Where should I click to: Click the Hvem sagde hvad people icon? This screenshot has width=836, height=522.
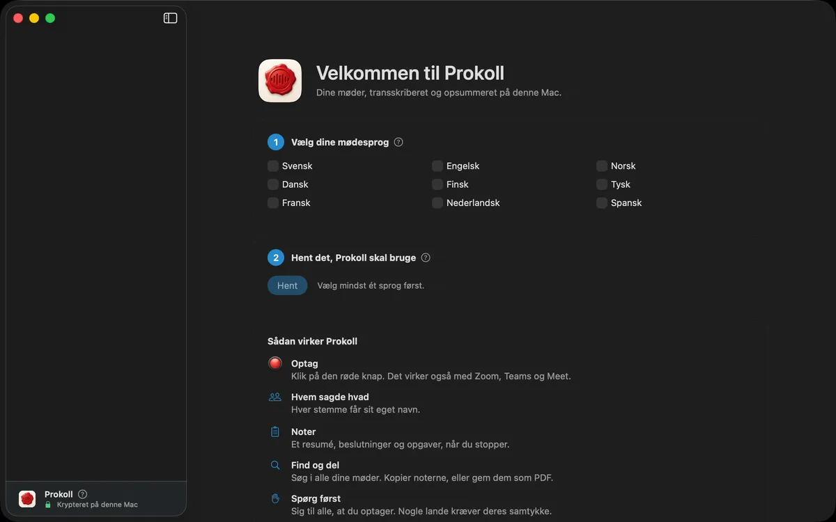pos(275,397)
